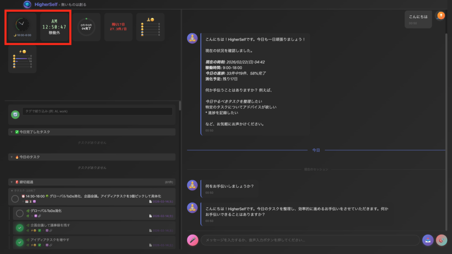Collapse the 今日完了したタスク section
The height and width of the screenshot is (254, 452).
tap(11, 132)
